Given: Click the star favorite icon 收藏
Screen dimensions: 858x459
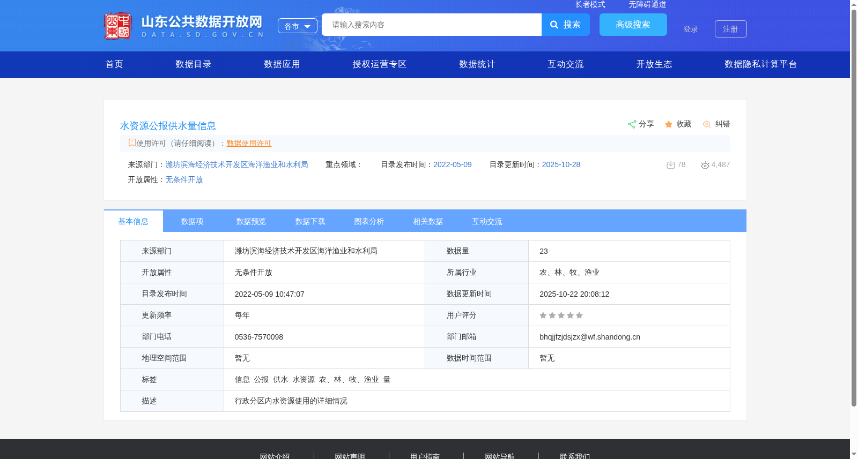Looking at the screenshot, I should tap(669, 124).
